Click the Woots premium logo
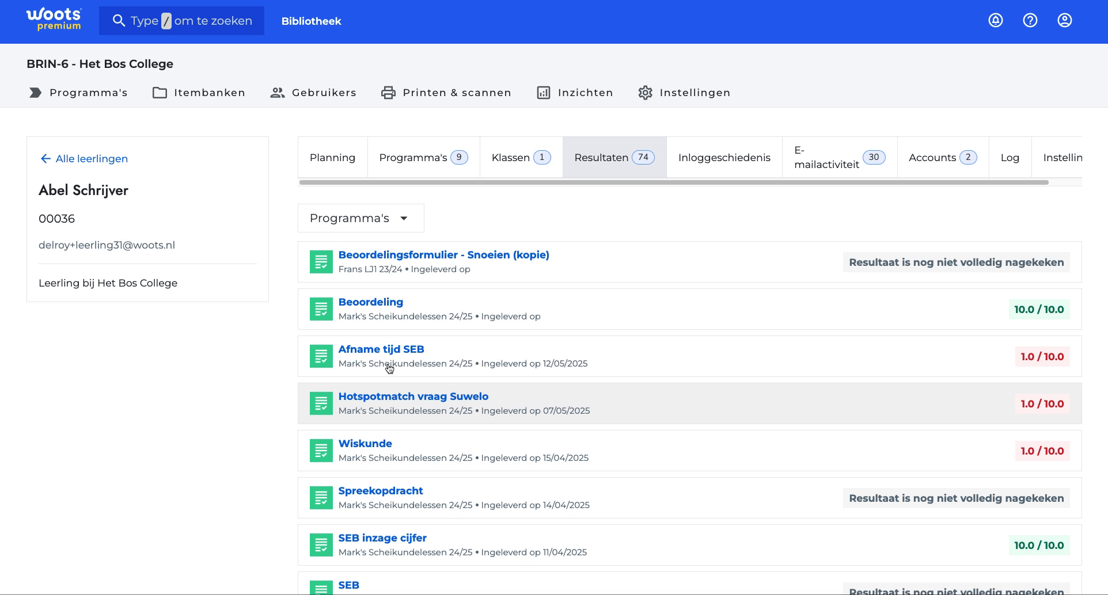This screenshot has width=1108, height=595. [54, 20]
